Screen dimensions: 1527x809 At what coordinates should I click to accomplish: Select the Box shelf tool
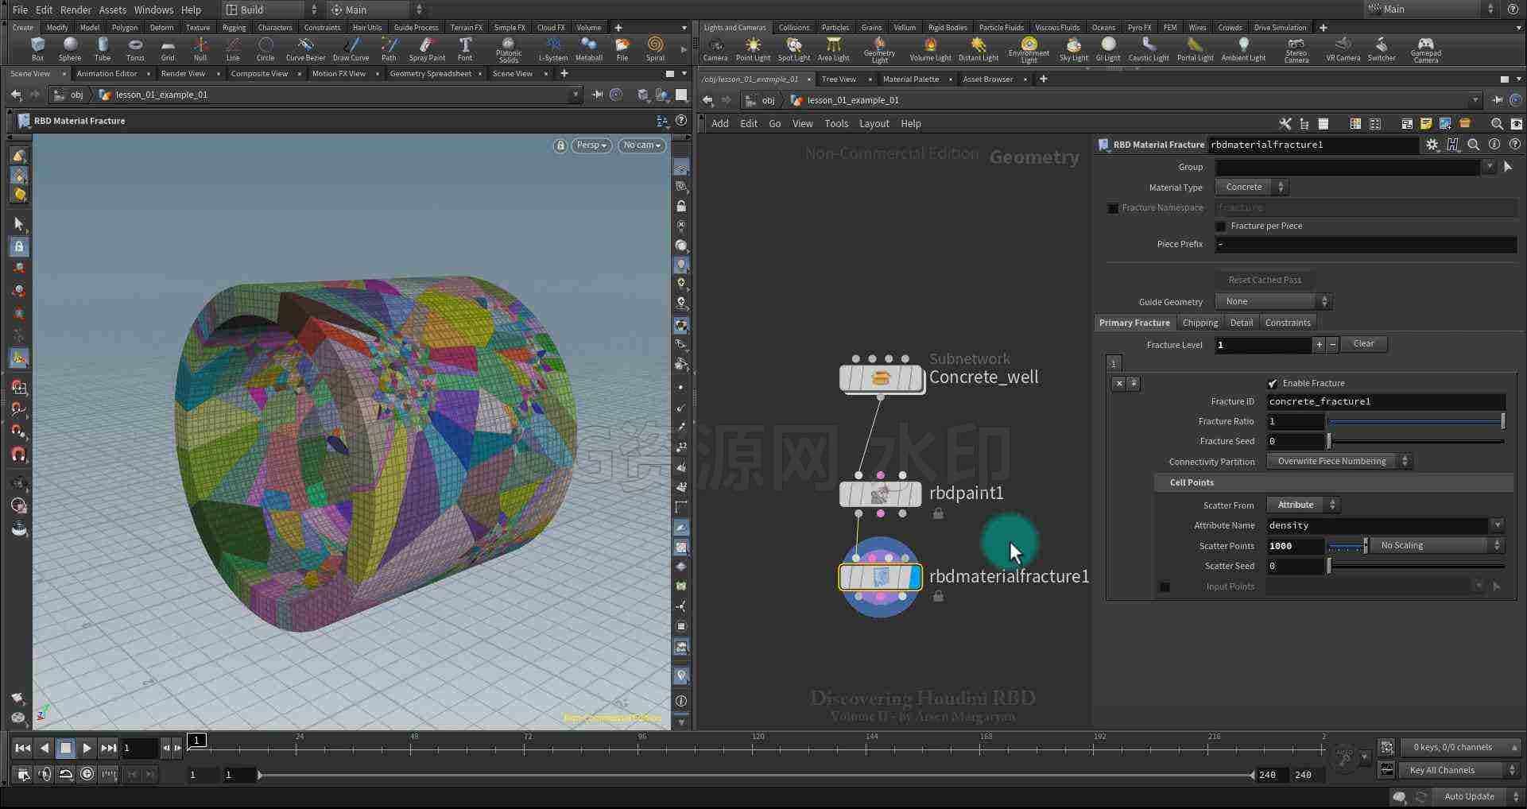[37, 48]
